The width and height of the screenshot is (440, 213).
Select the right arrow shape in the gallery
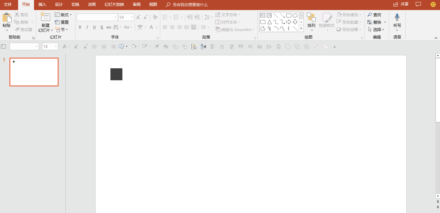[288, 22]
